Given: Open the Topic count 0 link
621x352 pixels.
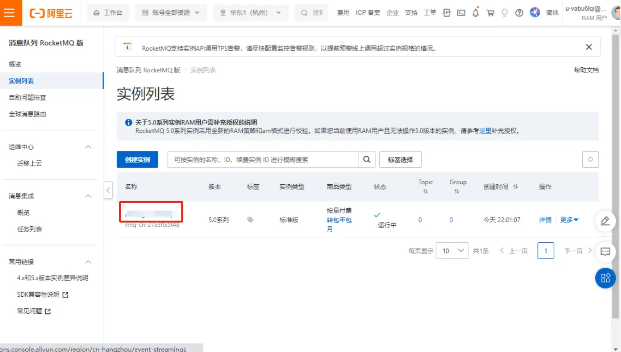Looking at the screenshot, I should [x=420, y=220].
